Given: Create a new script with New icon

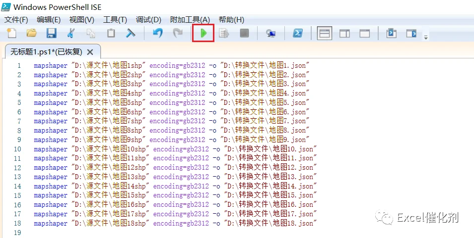Looking at the screenshot, I should (11, 33).
